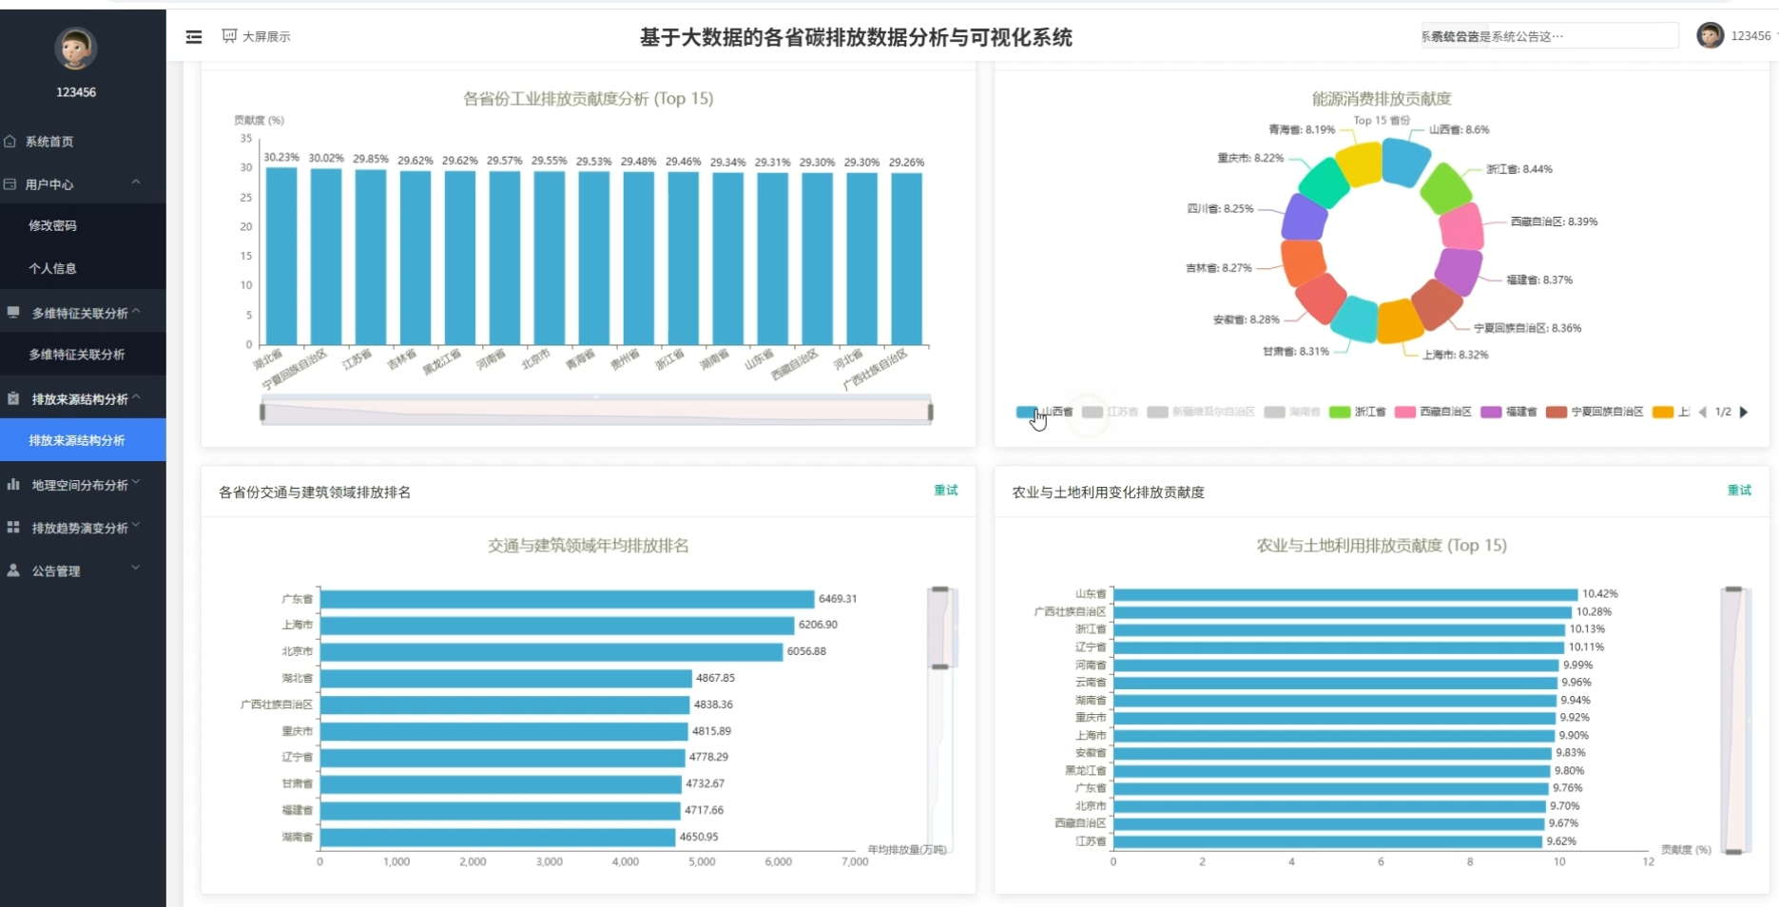Go to next legend page arrow

coord(1744,412)
